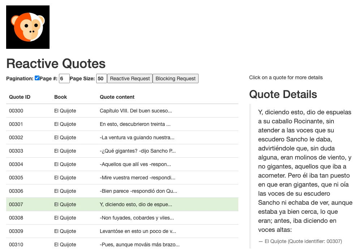Click the Quote Details heading

pos(283,94)
